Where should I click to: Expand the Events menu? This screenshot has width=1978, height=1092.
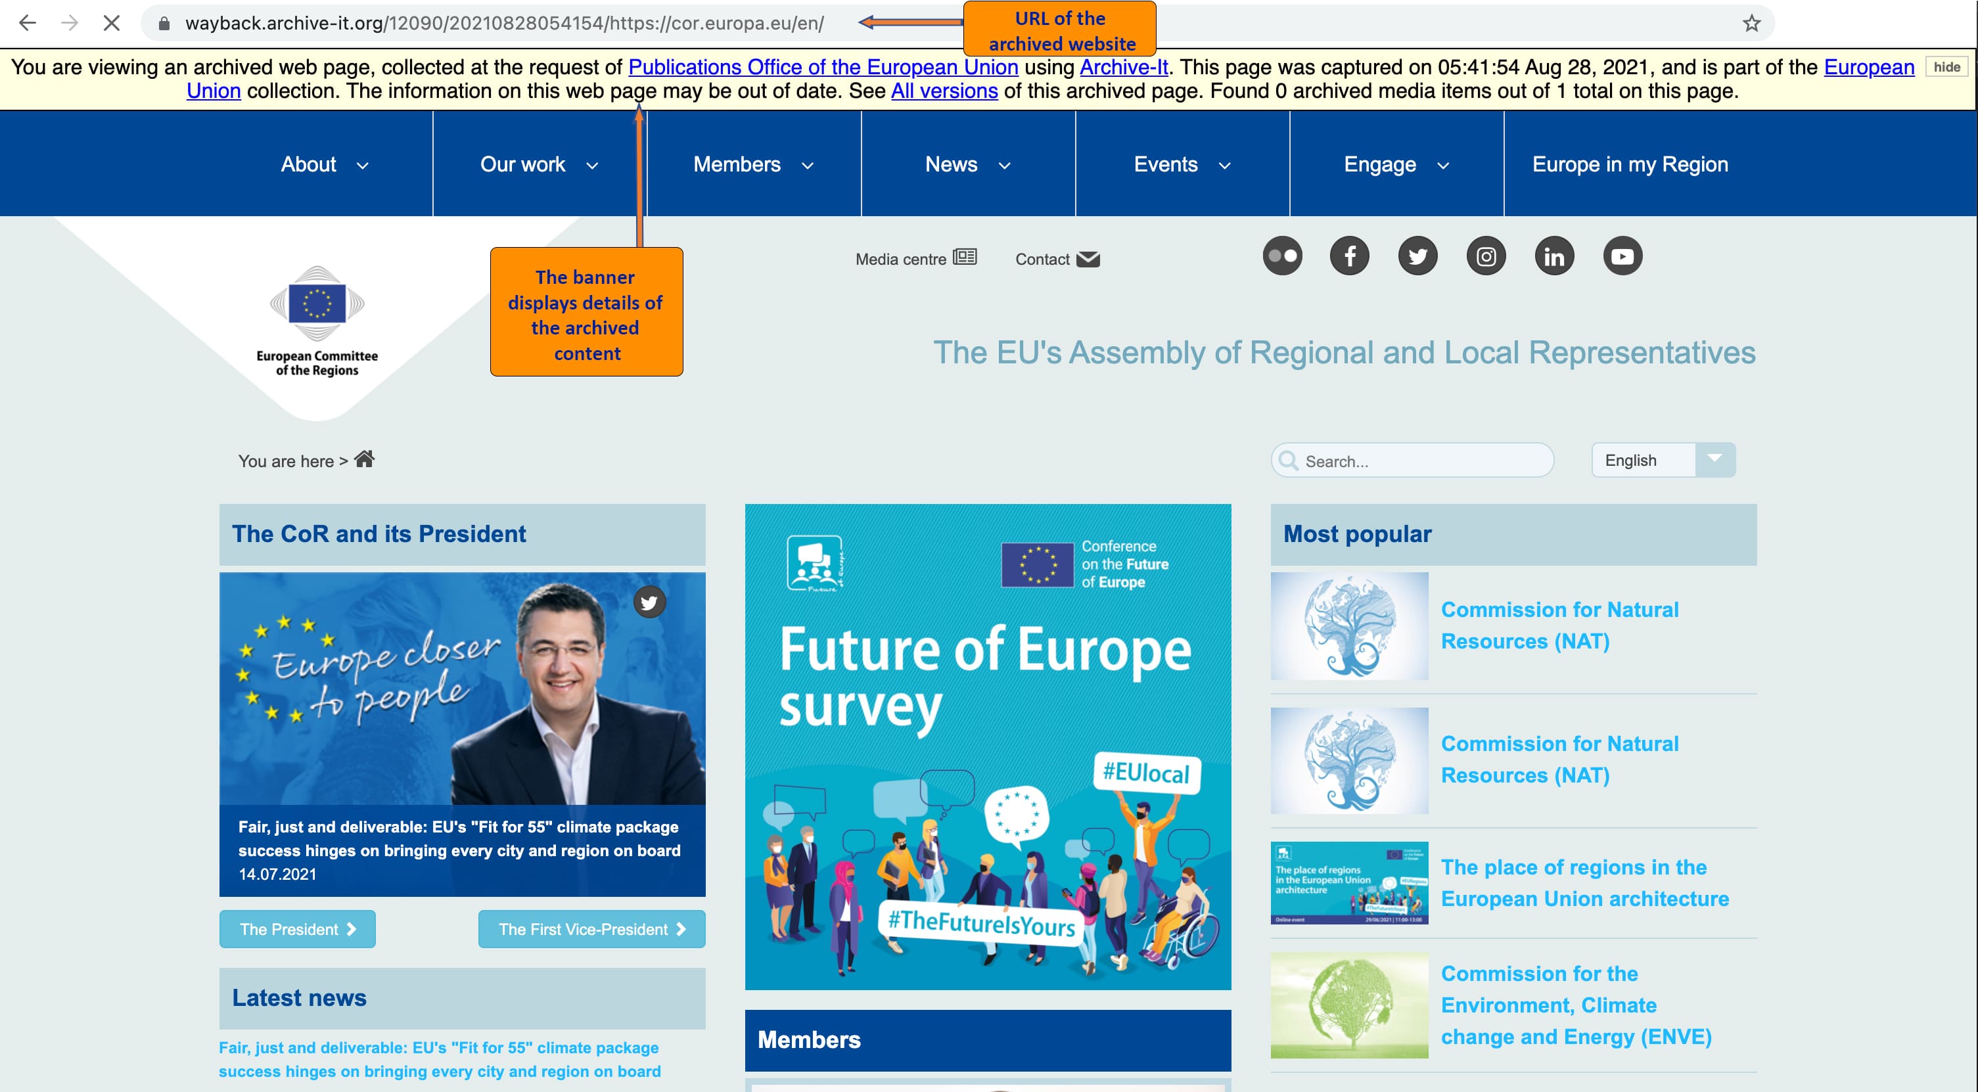(1182, 164)
